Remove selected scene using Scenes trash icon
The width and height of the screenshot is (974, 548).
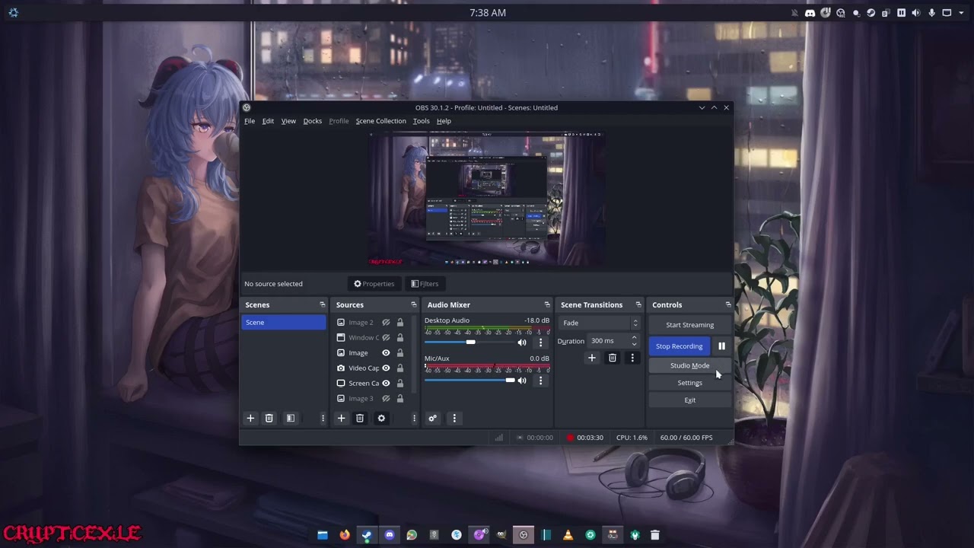[x=269, y=418]
